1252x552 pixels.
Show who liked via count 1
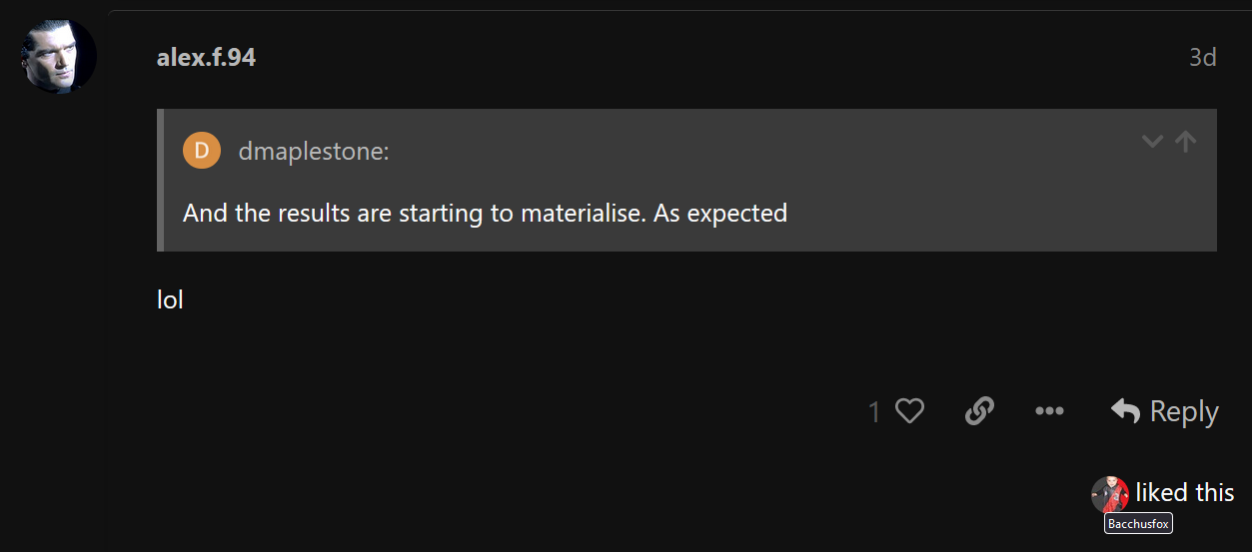point(874,411)
